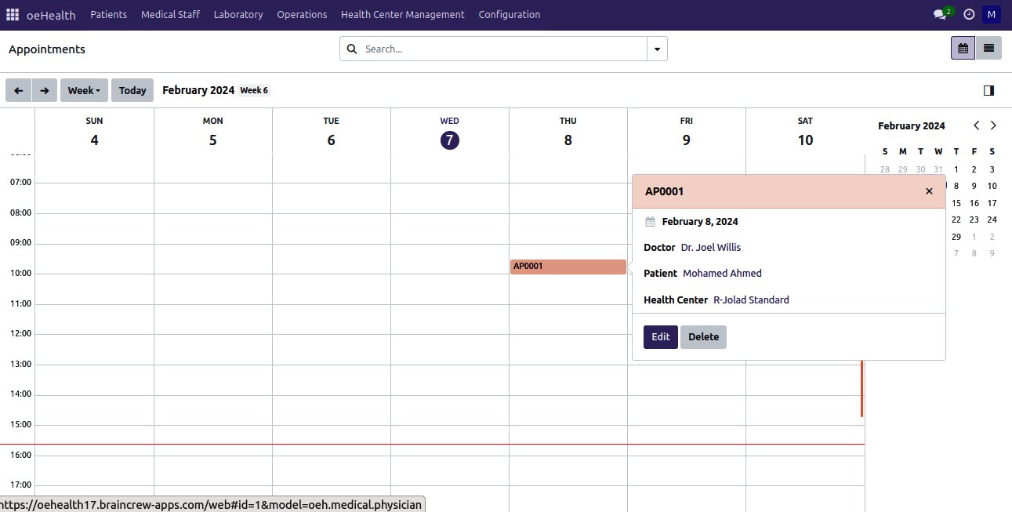The width and height of the screenshot is (1012, 512).
Task: Expand the search options dropdown arrow
Action: coord(657,49)
